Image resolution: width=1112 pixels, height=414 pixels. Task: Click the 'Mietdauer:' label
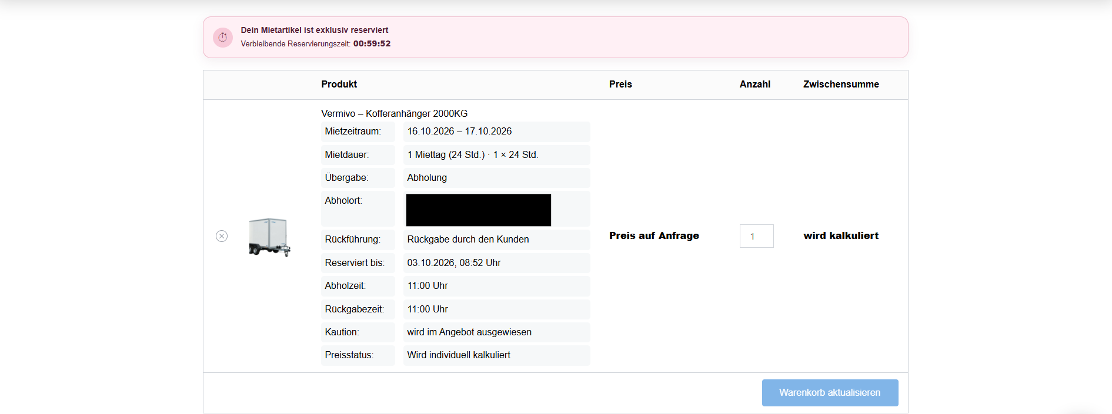(x=347, y=155)
